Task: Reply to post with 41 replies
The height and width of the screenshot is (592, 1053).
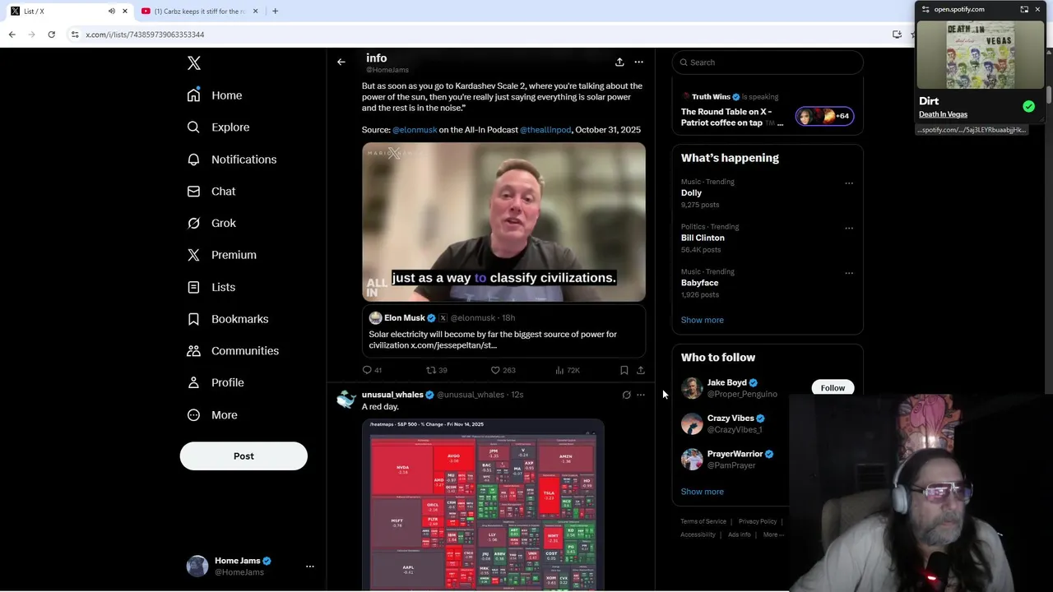Action: [x=372, y=370]
